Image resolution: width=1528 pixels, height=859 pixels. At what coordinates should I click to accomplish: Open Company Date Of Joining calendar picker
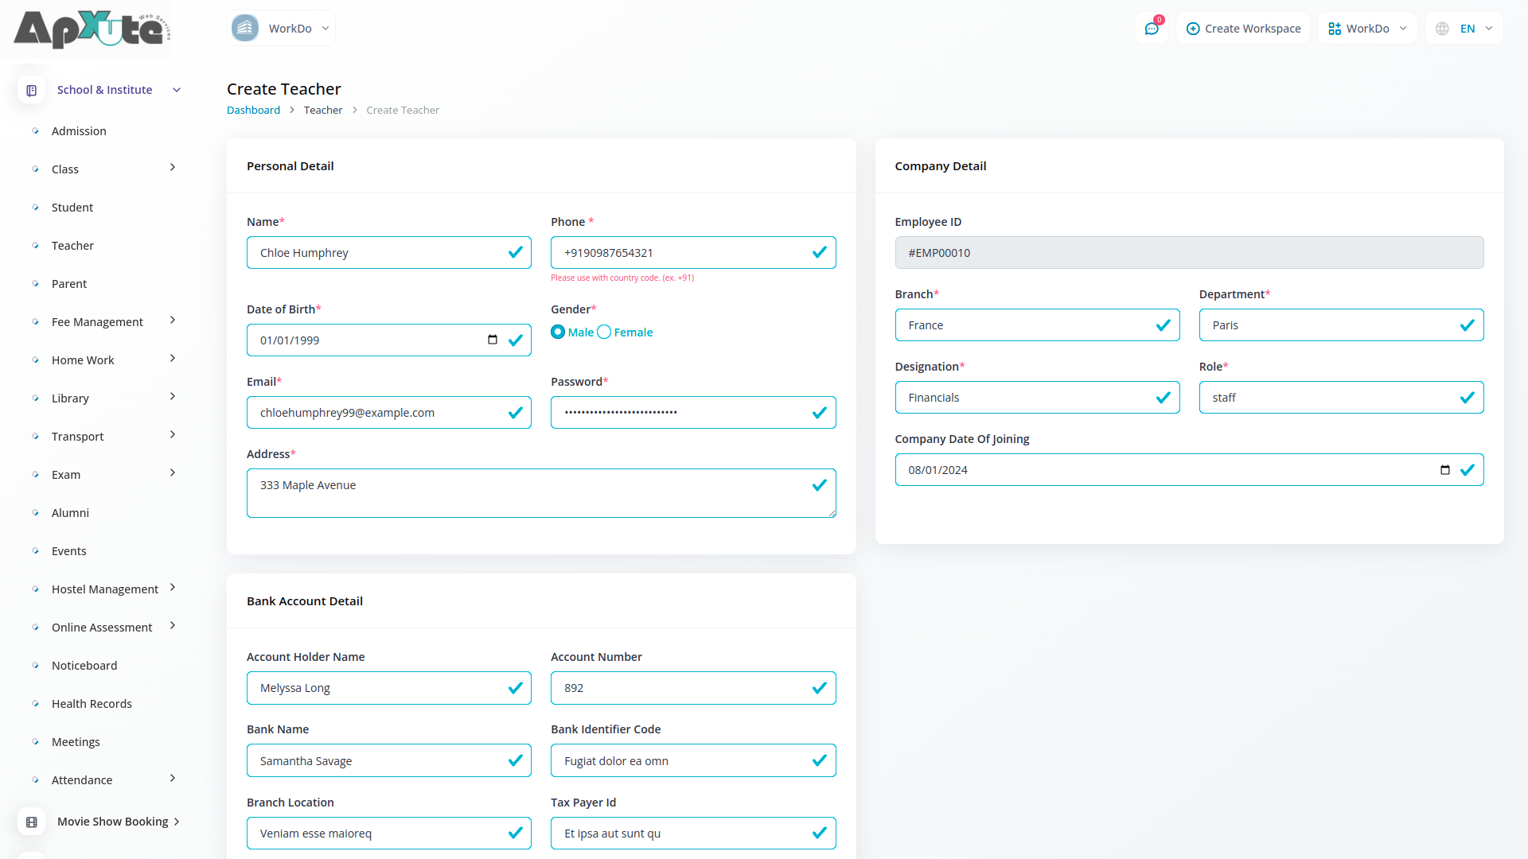point(1445,470)
